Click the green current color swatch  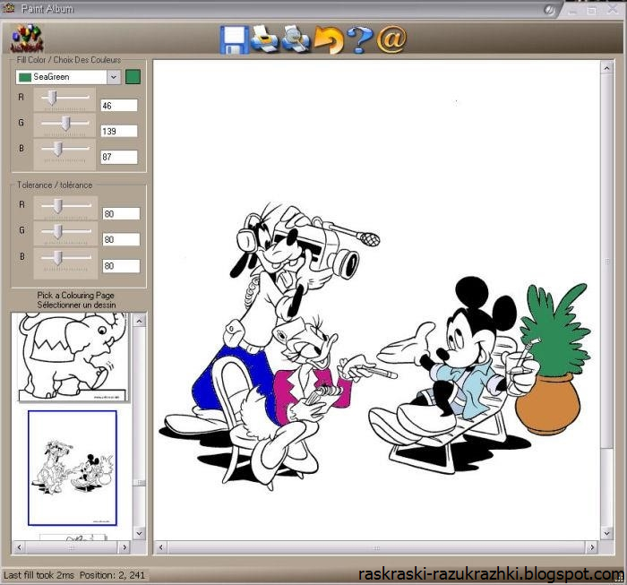(x=133, y=77)
